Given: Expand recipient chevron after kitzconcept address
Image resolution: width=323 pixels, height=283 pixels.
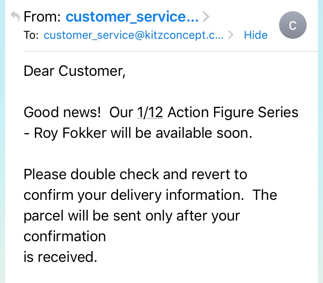Looking at the screenshot, I should (231, 35).
